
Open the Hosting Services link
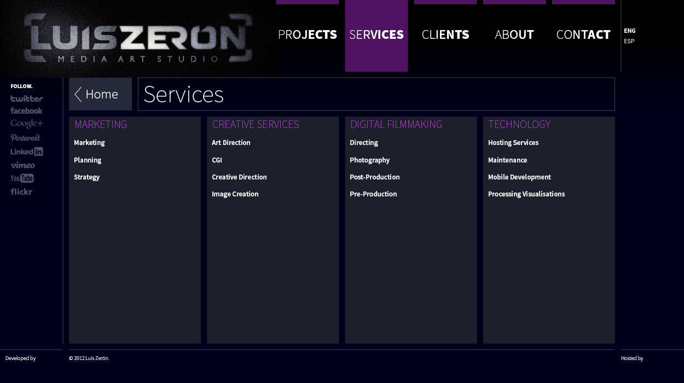pos(513,143)
